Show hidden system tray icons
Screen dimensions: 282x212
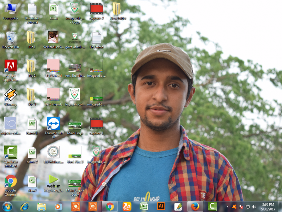click(227, 207)
